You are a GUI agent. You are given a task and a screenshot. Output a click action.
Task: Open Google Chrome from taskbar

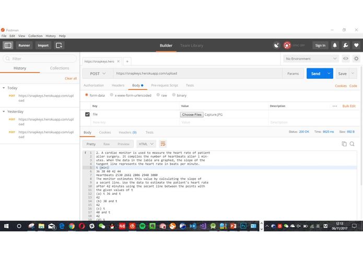(x=72, y=226)
